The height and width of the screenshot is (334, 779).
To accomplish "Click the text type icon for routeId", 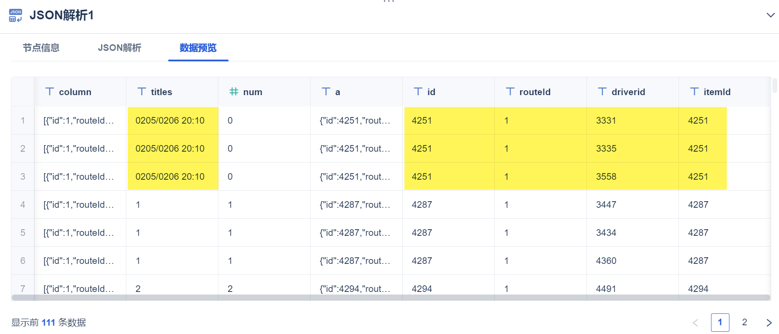I will pos(510,92).
